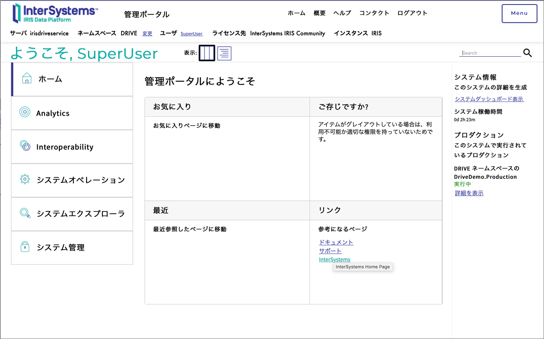The width and height of the screenshot is (544, 339).
Task: Switch to list display view
Action: point(224,53)
